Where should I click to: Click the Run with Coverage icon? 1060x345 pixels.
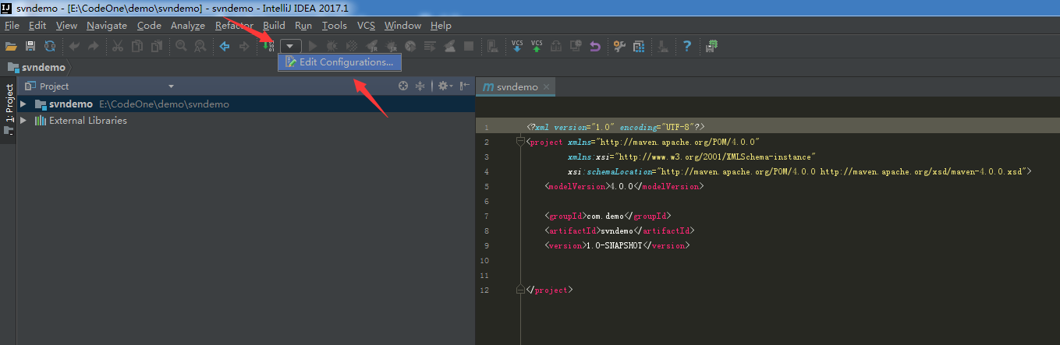click(352, 46)
